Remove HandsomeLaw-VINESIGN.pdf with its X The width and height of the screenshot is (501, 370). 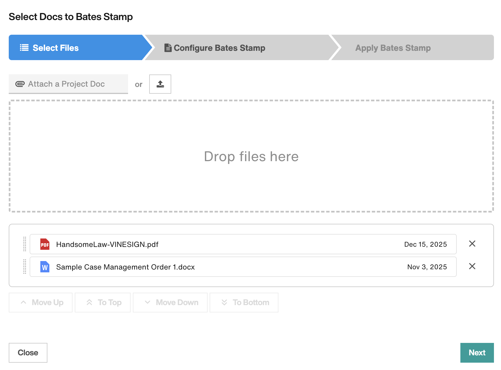pyautogui.click(x=472, y=244)
